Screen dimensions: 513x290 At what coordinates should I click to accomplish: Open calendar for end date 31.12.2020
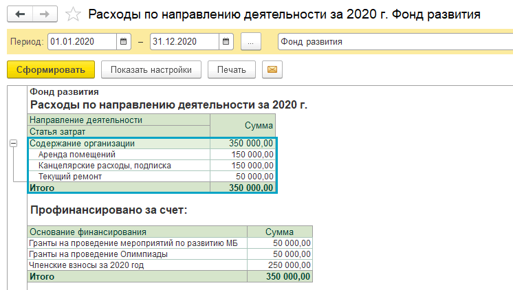226,42
